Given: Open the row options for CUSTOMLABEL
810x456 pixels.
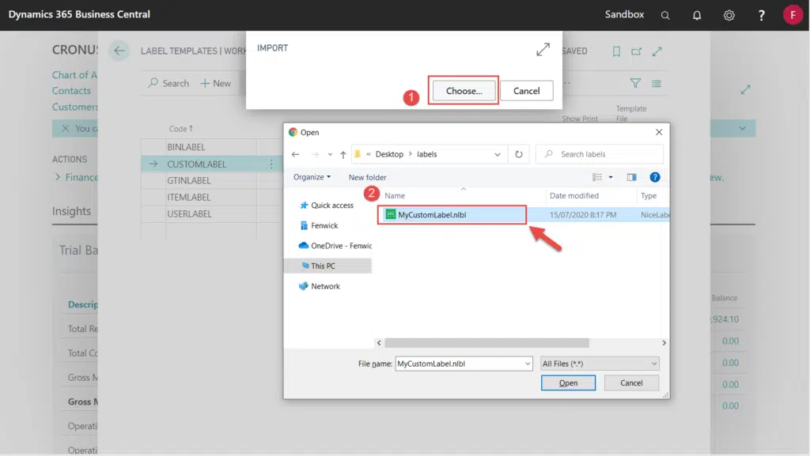Looking at the screenshot, I should (x=271, y=164).
